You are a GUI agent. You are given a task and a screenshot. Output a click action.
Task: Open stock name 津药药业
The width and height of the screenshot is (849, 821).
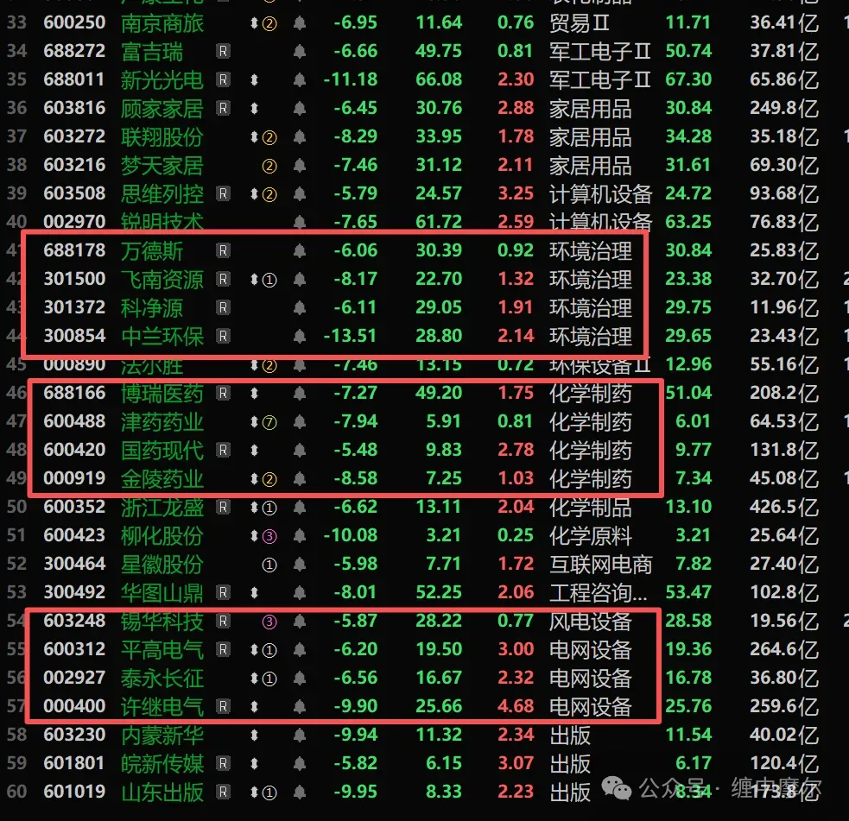click(162, 422)
